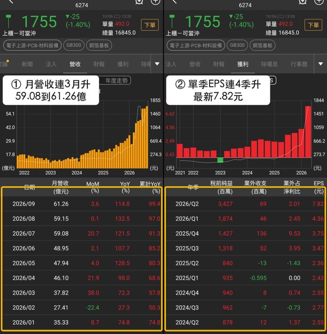
Task: Select the 2026/01 row date
Action: pos(24,322)
